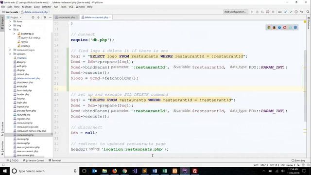Expand the fonts folder

pos(10,21)
